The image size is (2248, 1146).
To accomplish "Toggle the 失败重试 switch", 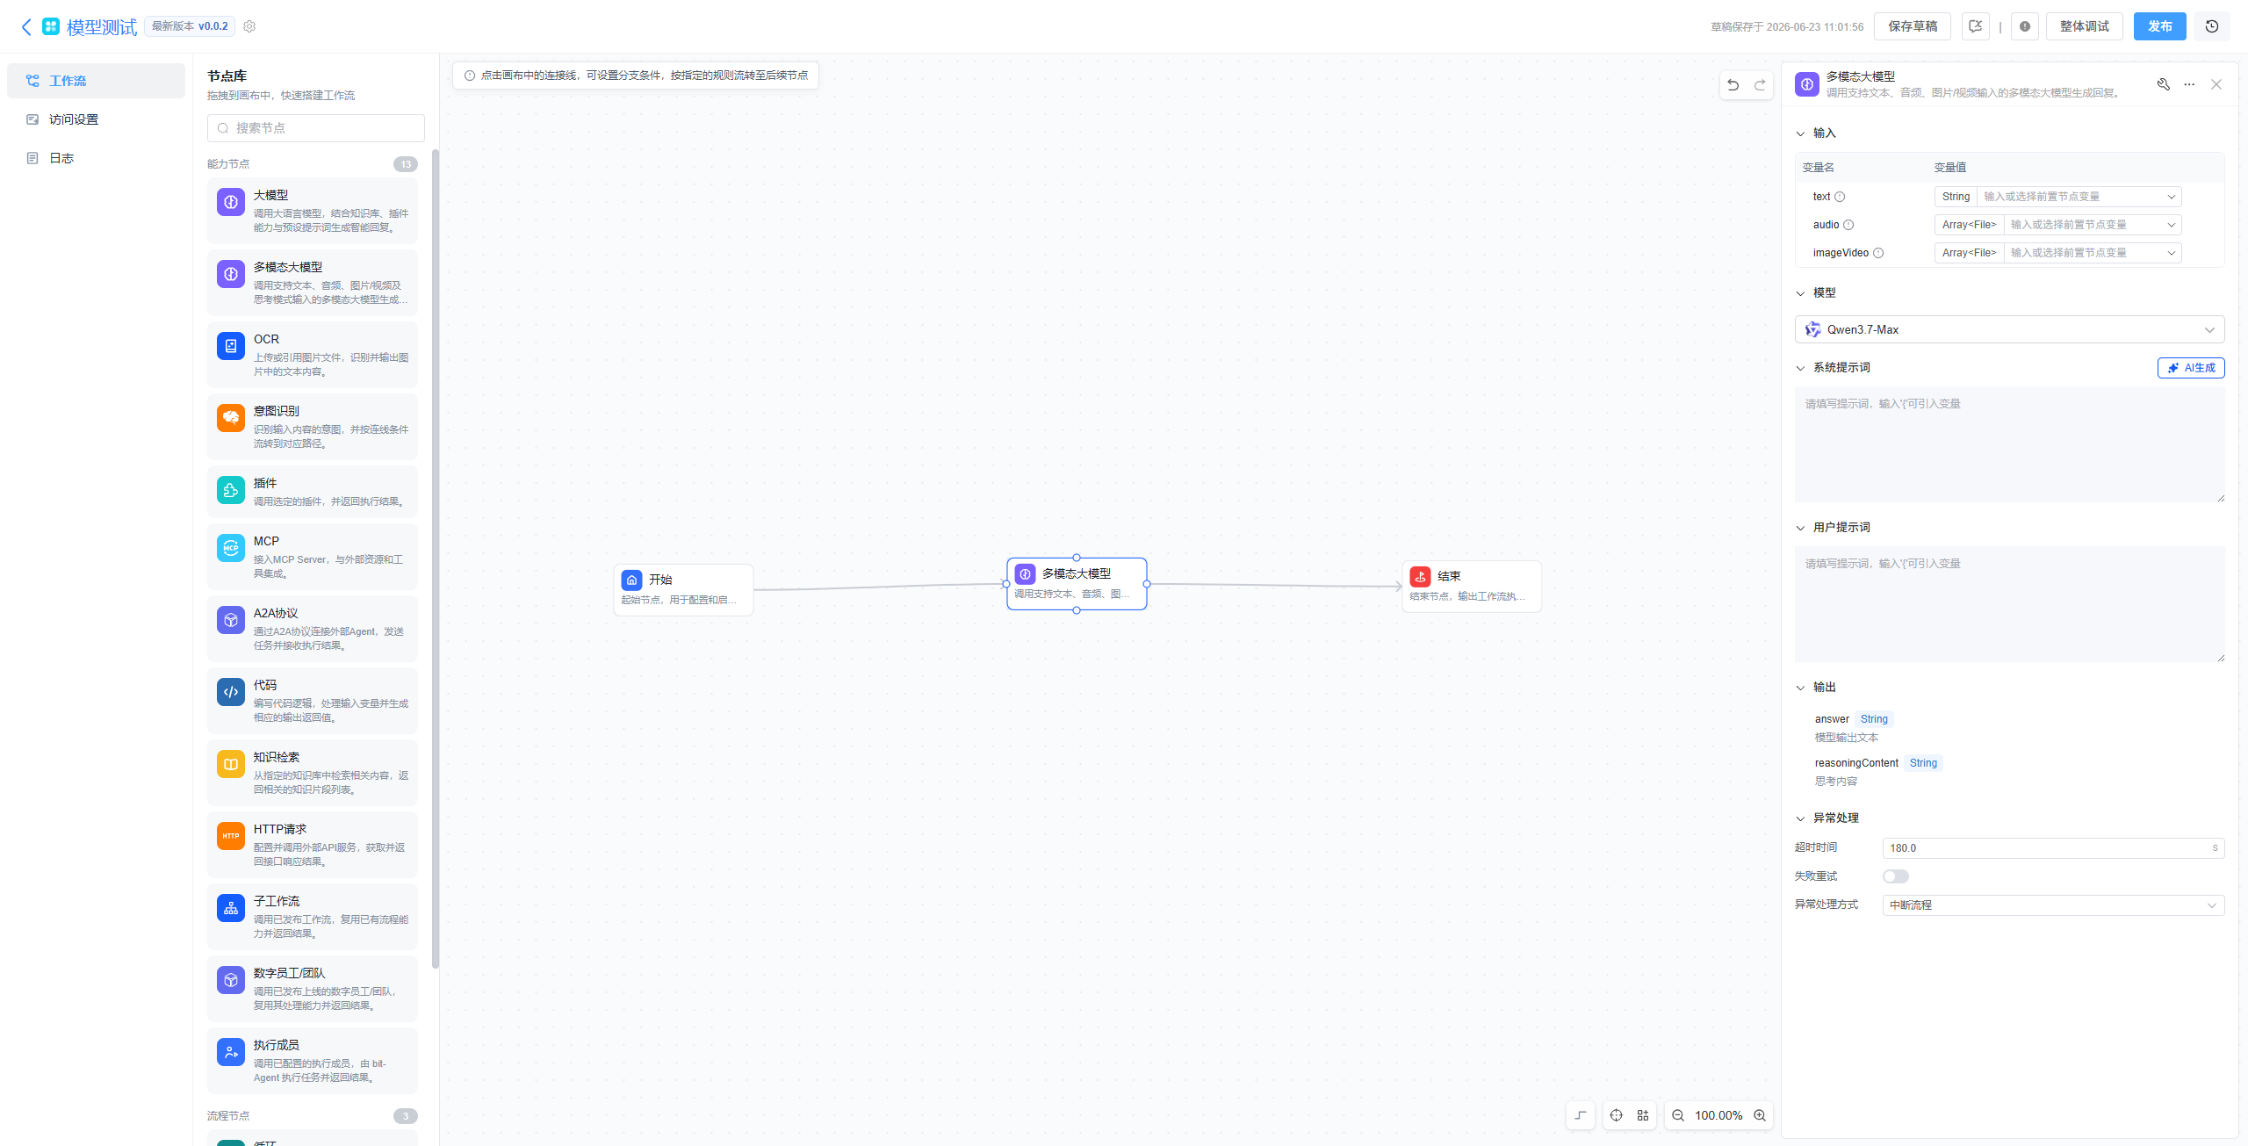I will [1895, 876].
